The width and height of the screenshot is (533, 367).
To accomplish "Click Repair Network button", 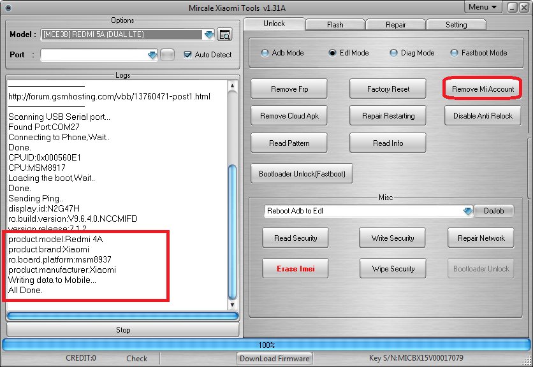I will pos(481,238).
